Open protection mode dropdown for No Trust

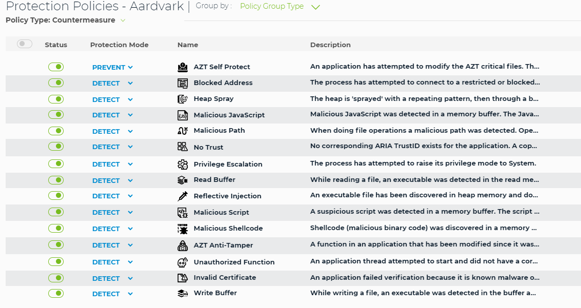pos(112,147)
